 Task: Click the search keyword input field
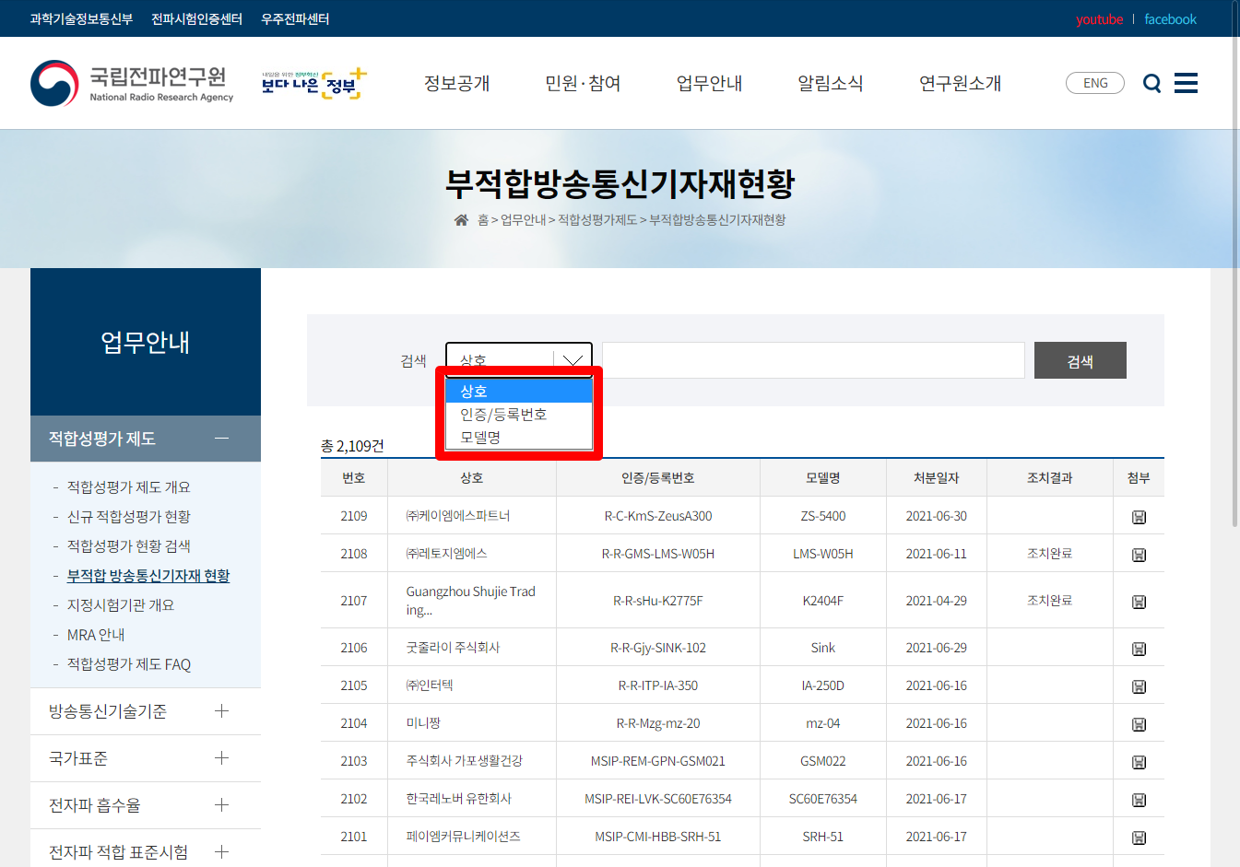[x=813, y=360]
